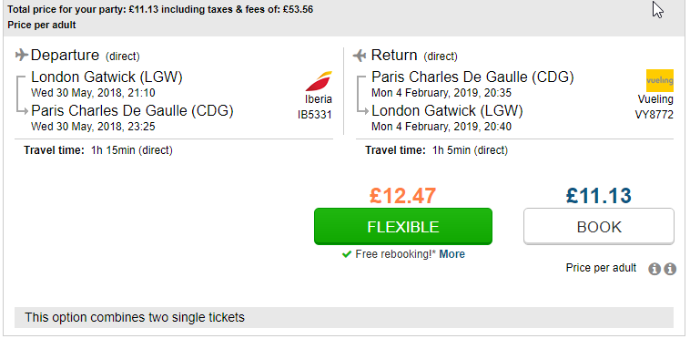This screenshot has width=690, height=349.
Task: Click the Departure heading
Action: (x=66, y=55)
